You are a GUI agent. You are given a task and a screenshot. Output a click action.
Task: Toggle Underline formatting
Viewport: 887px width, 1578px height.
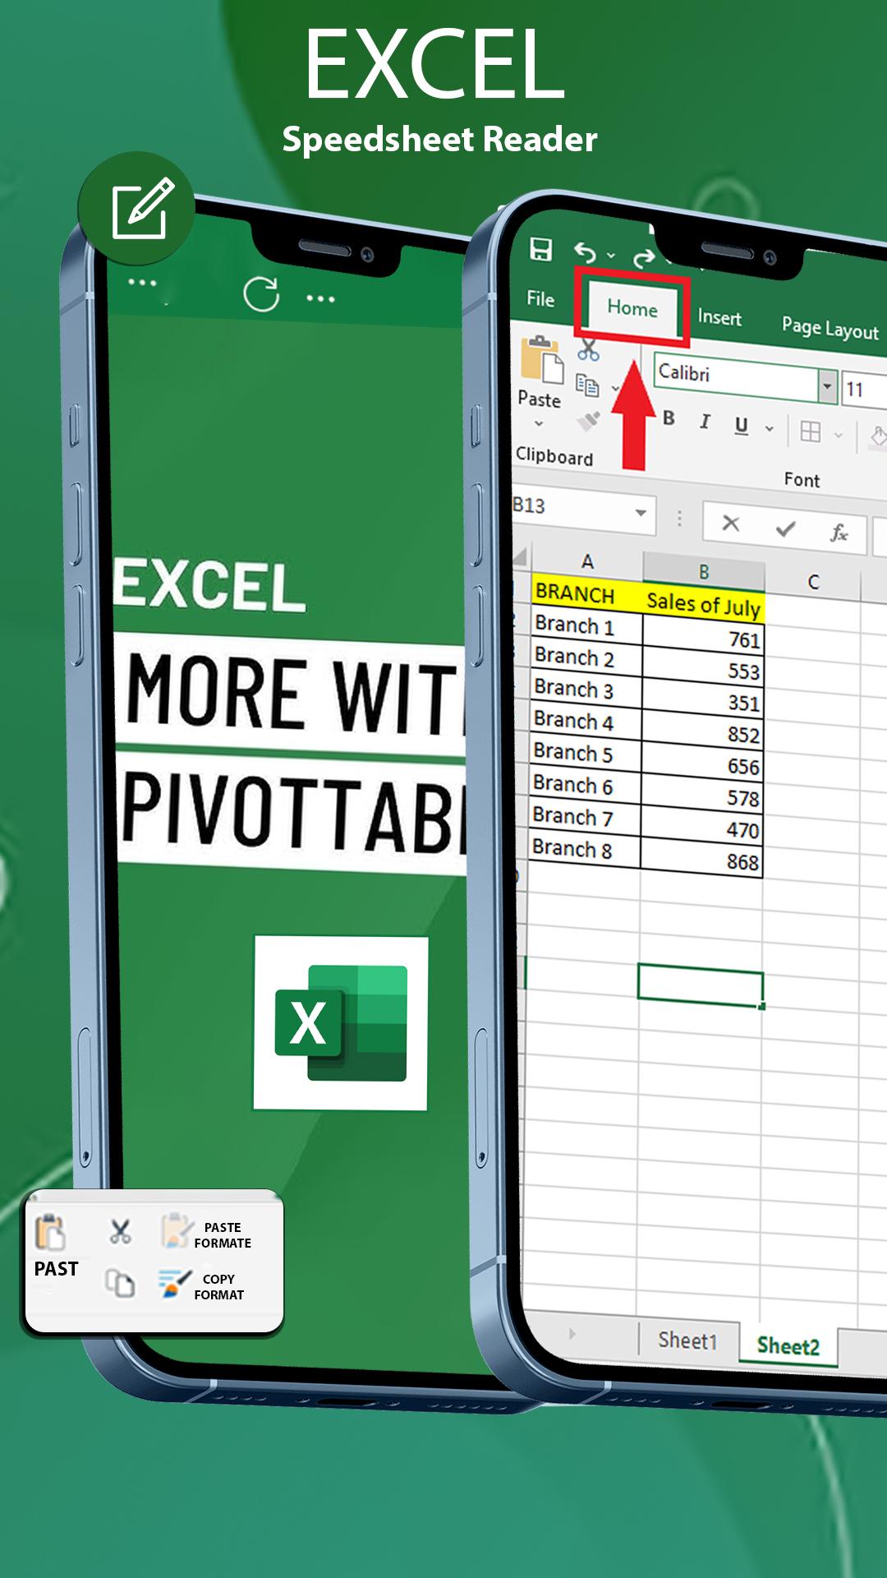coord(741,425)
